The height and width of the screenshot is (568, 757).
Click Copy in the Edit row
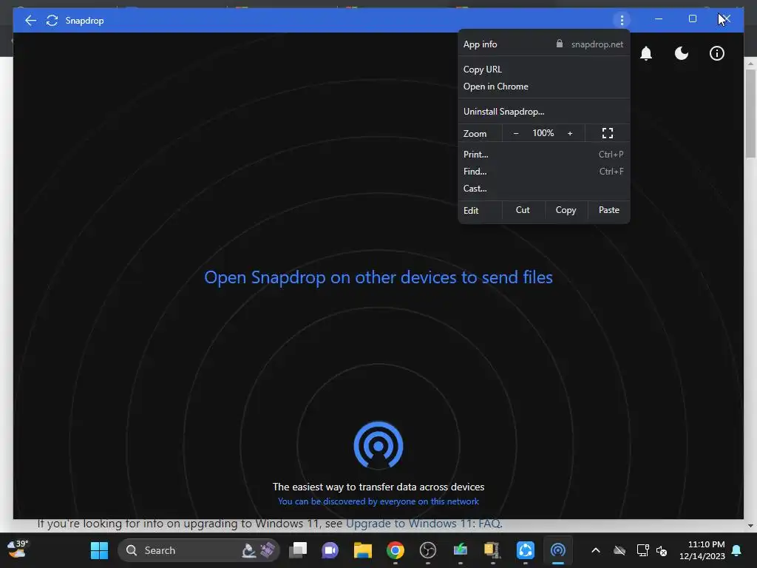click(566, 210)
